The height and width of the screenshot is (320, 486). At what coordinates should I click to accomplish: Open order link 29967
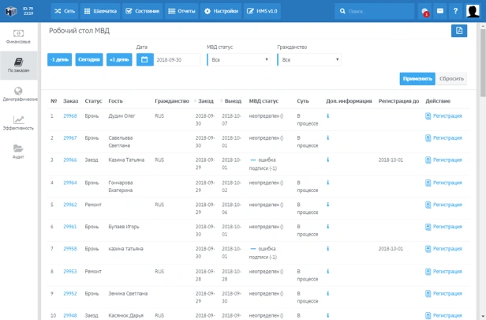click(70, 137)
